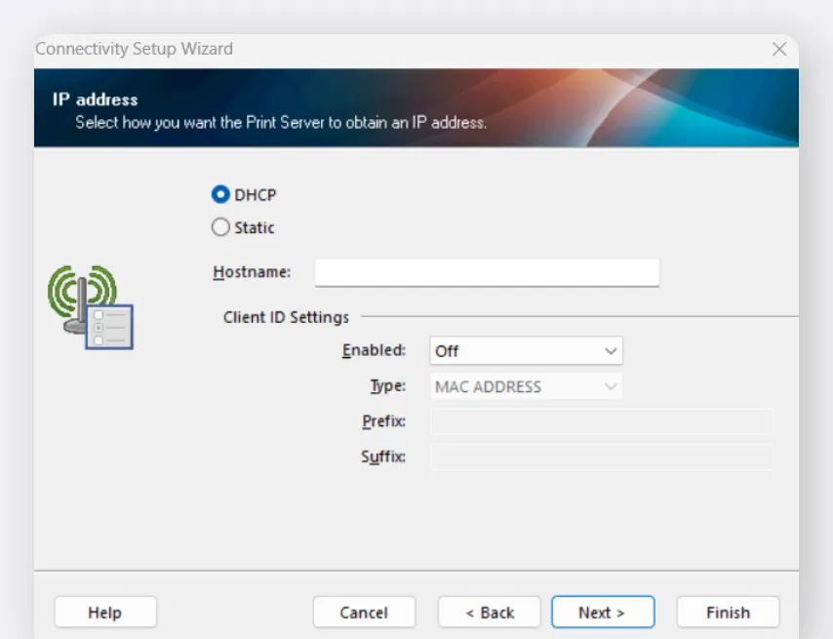The height and width of the screenshot is (639, 833).
Task: Click the Suffix: label
Action: click(383, 457)
